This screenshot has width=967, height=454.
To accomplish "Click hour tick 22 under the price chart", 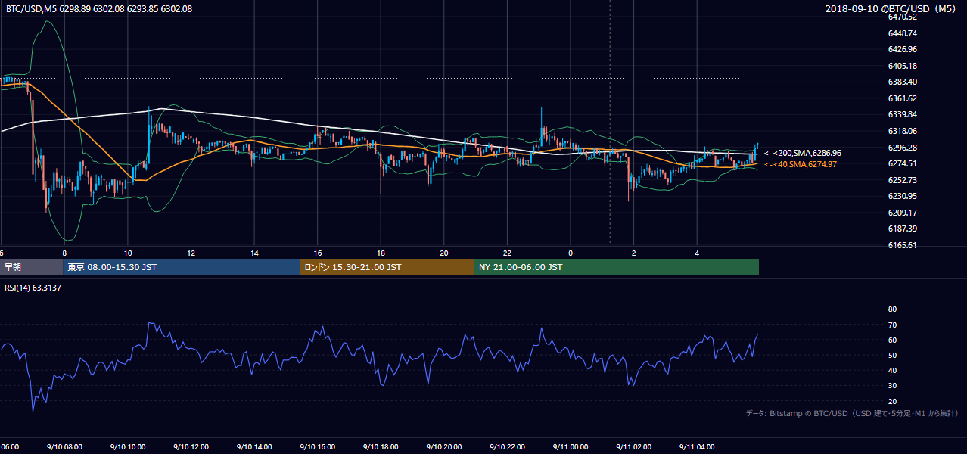I will pyautogui.click(x=508, y=253).
